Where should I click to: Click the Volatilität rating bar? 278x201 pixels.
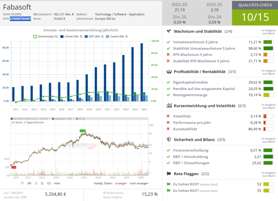[268, 116]
